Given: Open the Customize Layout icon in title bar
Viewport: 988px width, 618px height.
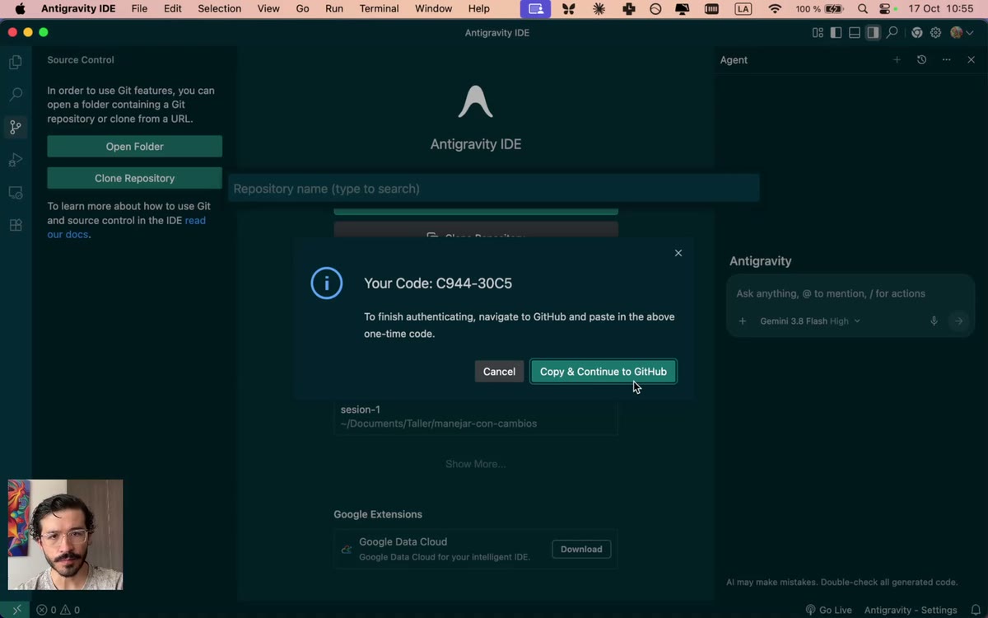Looking at the screenshot, I should tap(818, 33).
